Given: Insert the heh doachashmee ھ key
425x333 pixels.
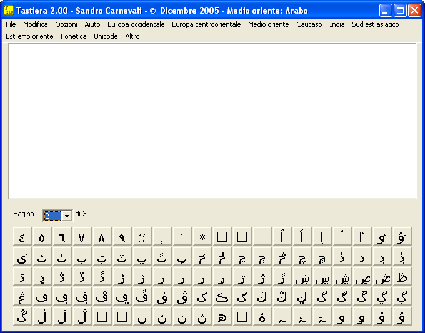Looking at the screenshot, I should 222,316.
